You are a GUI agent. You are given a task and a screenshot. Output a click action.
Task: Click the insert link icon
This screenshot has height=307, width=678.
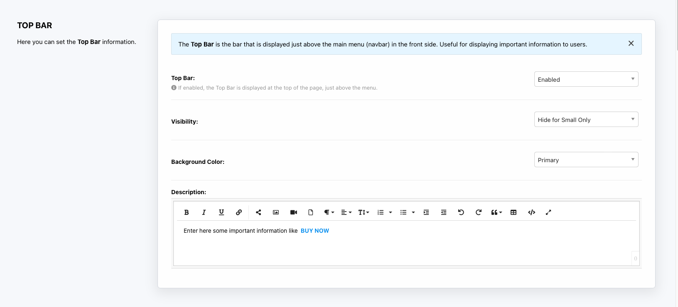[x=239, y=212]
